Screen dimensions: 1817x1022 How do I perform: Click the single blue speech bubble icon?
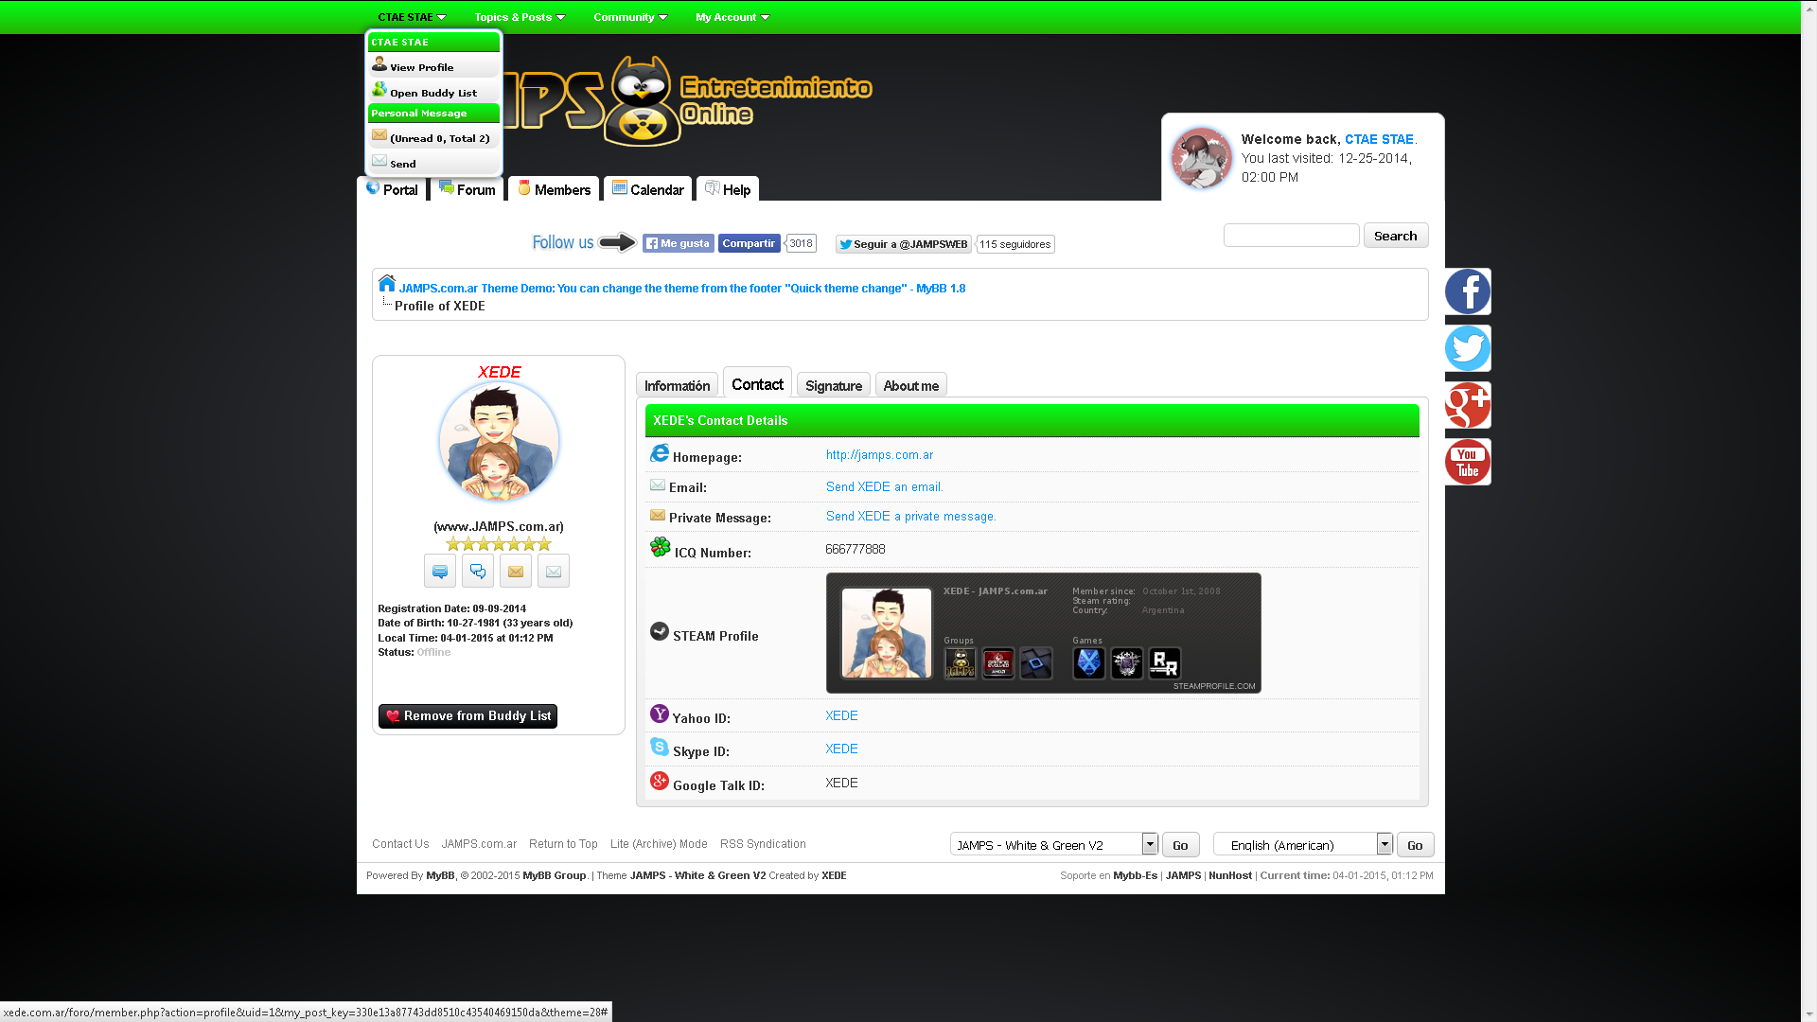click(440, 572)
